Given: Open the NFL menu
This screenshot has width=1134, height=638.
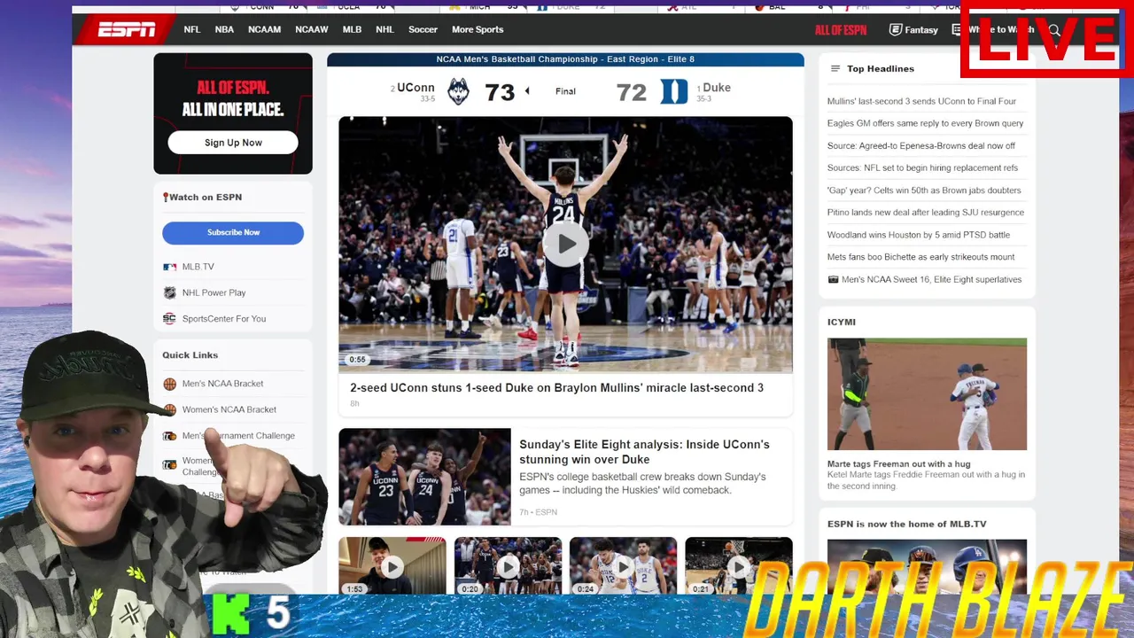Looking at the screenshot, I should (192, 29).
